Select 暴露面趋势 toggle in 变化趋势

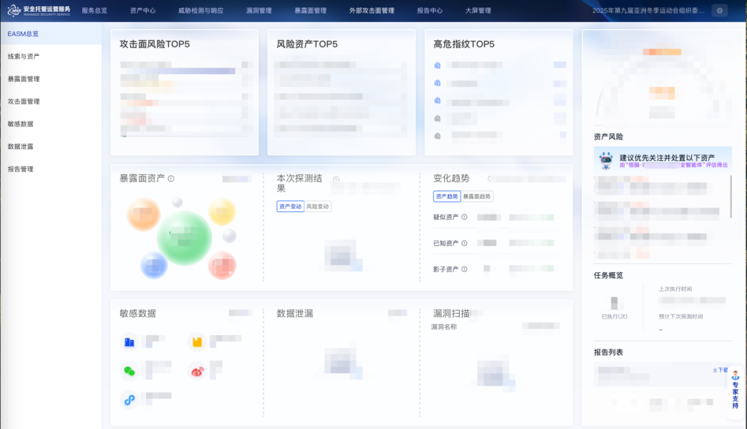pyautogui.click(x=477, y=197)
